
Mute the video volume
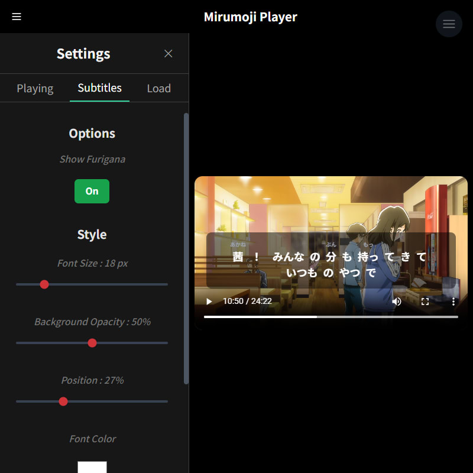click(396, 302)
